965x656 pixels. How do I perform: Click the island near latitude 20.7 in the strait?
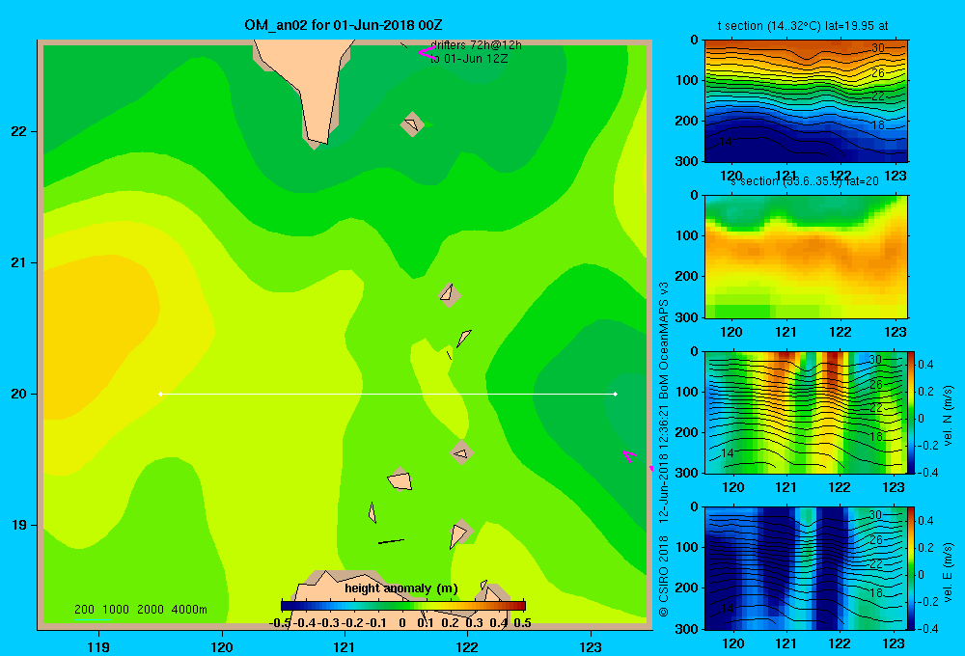(x=449, y=294)
